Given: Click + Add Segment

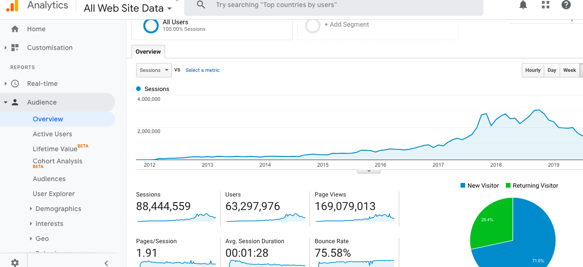Looking at the screenshot, I should (x=346, y=24).
